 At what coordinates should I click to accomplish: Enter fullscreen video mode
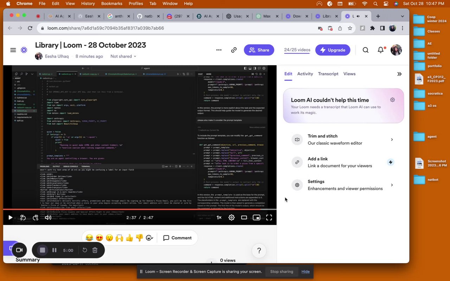[269, 217]
